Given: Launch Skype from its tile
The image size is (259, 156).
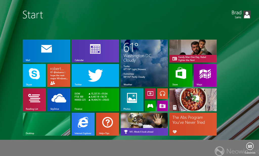Looking at the screenshot, I should point(34,75).
